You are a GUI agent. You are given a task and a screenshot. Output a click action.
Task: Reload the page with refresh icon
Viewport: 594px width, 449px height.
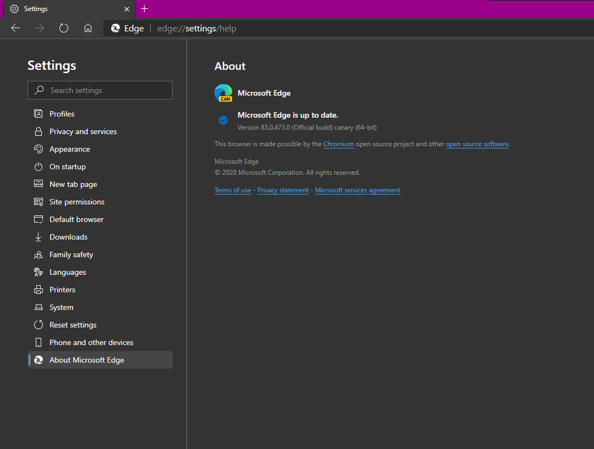(x=64, y=28)
